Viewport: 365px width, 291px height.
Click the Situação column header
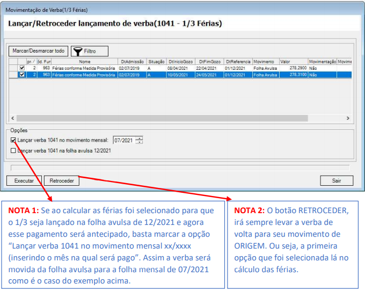pos(156,62)
